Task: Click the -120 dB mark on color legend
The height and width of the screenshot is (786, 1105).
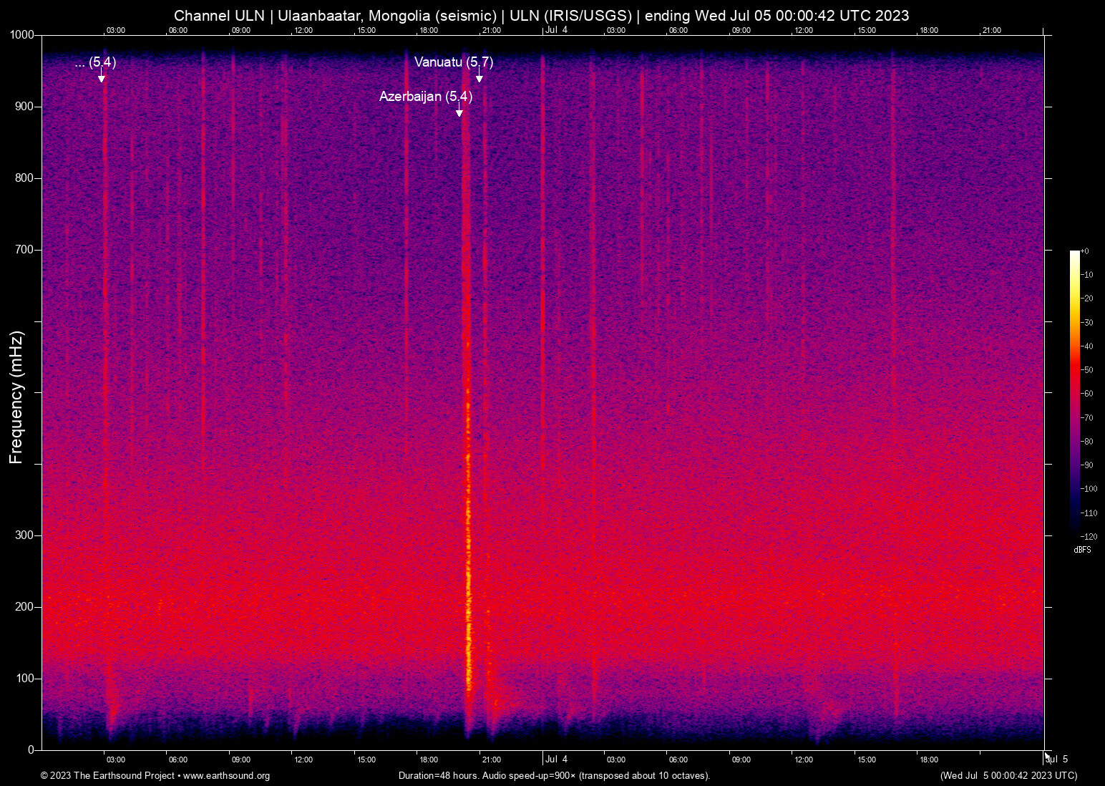Action: click(x=1089, y=536)
